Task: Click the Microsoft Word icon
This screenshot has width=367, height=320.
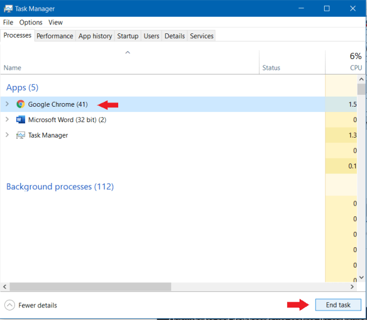Action: click(x=20, y=120)
